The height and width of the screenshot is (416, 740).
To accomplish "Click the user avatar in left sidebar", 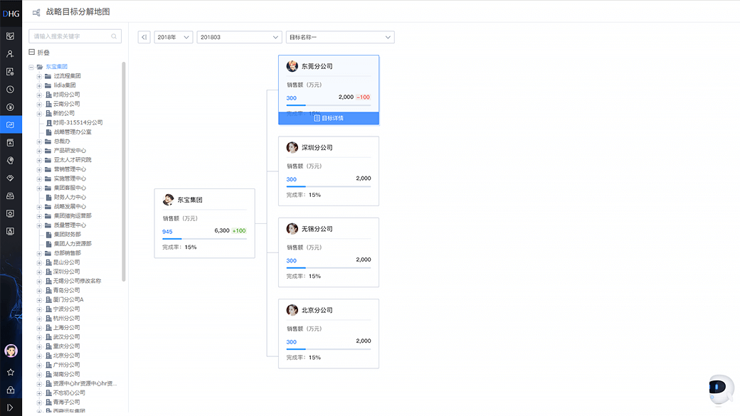I will click(11, 351).
